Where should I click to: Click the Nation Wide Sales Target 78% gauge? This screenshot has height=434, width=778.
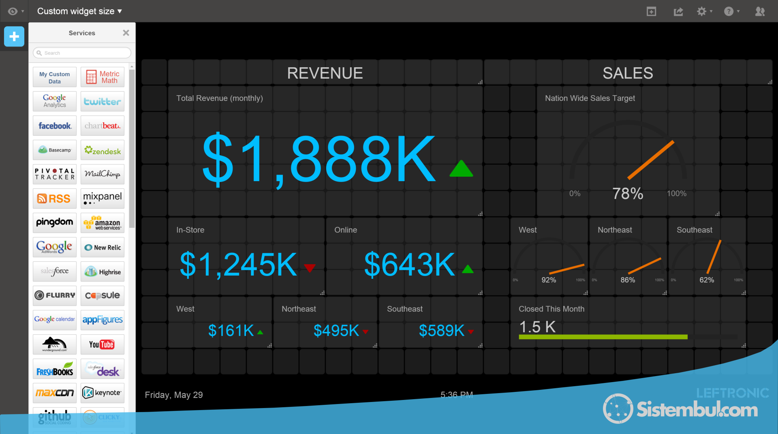point(628,151)
